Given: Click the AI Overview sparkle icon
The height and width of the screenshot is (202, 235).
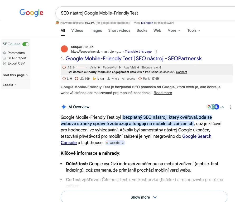Looking at the screenshot, I should click(x=64, y=107).
